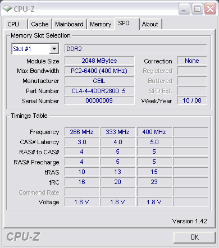Click the Timings Table group title
Screen dimensions: 219x248
click(29, 116)
